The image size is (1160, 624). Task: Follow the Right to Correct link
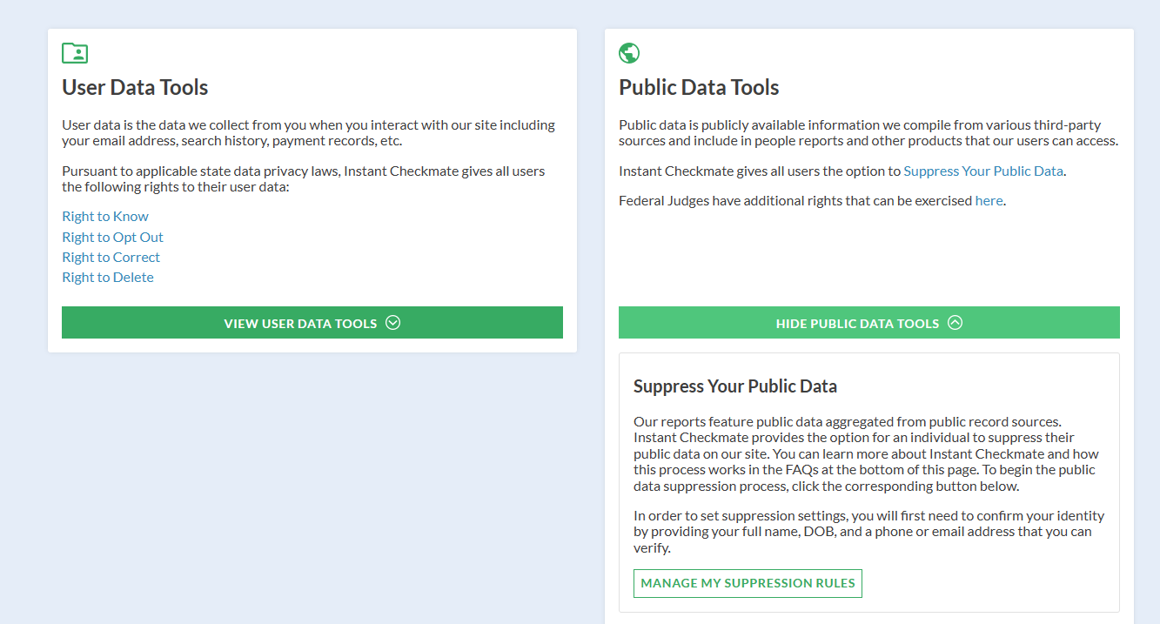111,257
